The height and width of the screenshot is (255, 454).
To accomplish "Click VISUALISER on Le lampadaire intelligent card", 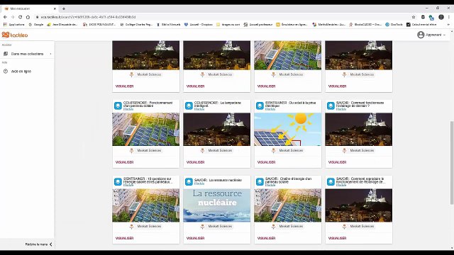I will pos(196,162).
